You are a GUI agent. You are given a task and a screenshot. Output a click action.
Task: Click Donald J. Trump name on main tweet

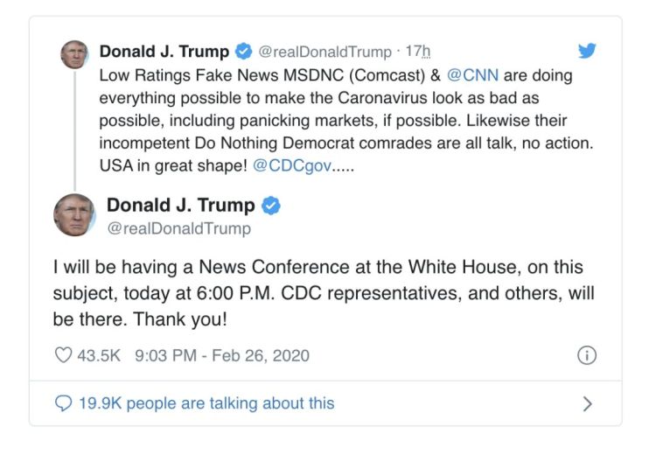[181, 205]
